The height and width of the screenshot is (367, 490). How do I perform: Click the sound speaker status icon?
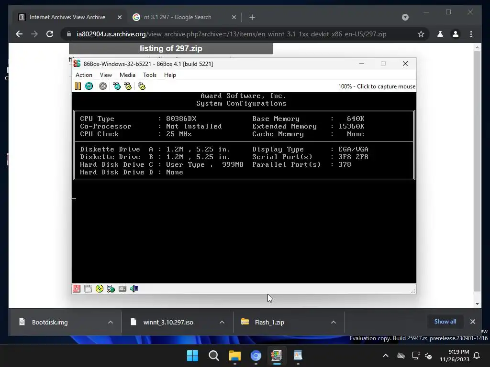[x=134, y=289]
